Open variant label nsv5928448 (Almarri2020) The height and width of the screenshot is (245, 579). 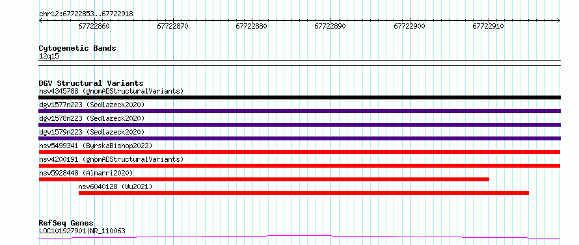(x=86, y=173)
